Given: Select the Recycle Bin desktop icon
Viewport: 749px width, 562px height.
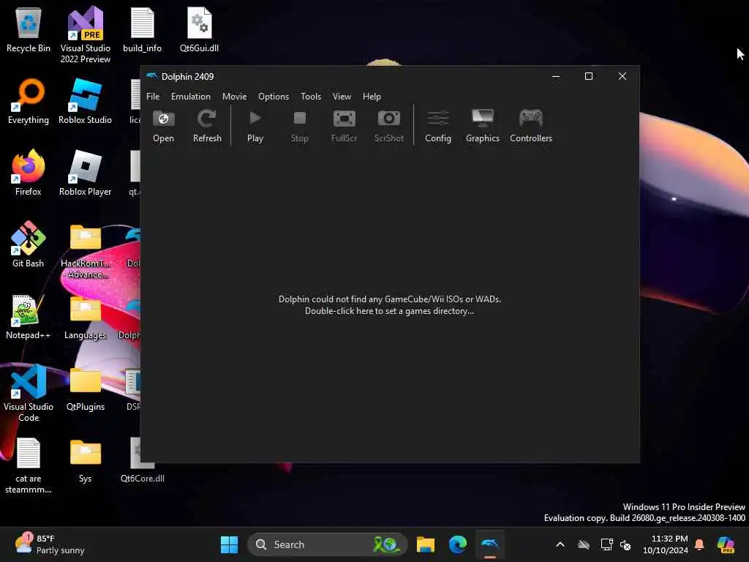Looking at the screenshot, I should [29, 31].
